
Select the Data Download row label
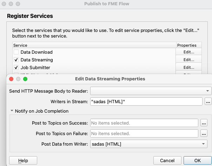coord(37,52)
